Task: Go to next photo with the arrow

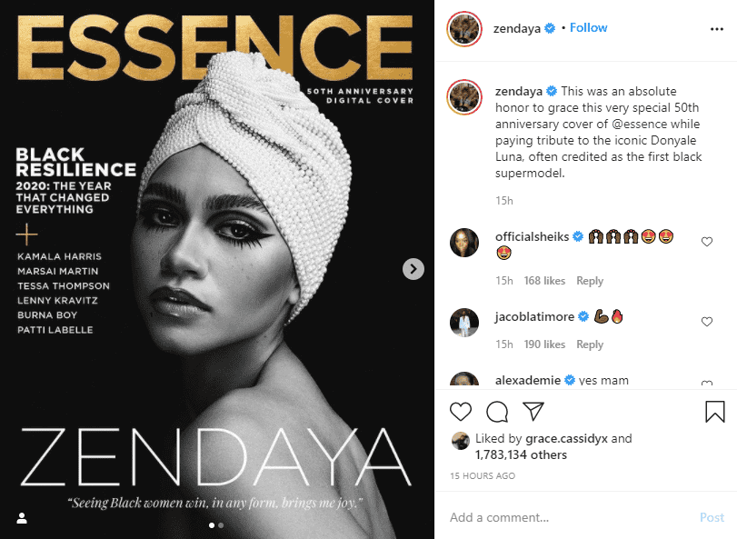Action: (413, 269)
